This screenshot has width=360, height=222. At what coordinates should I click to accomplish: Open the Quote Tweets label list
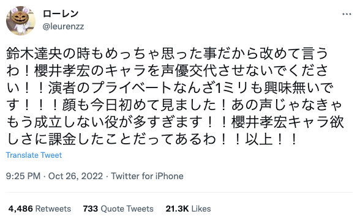click(x=127, y=209)
